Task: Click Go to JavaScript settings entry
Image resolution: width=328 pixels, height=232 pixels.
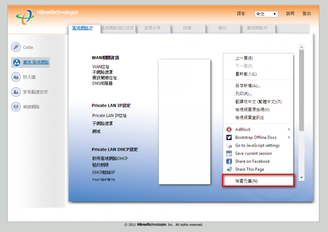Action: [258, 145]
